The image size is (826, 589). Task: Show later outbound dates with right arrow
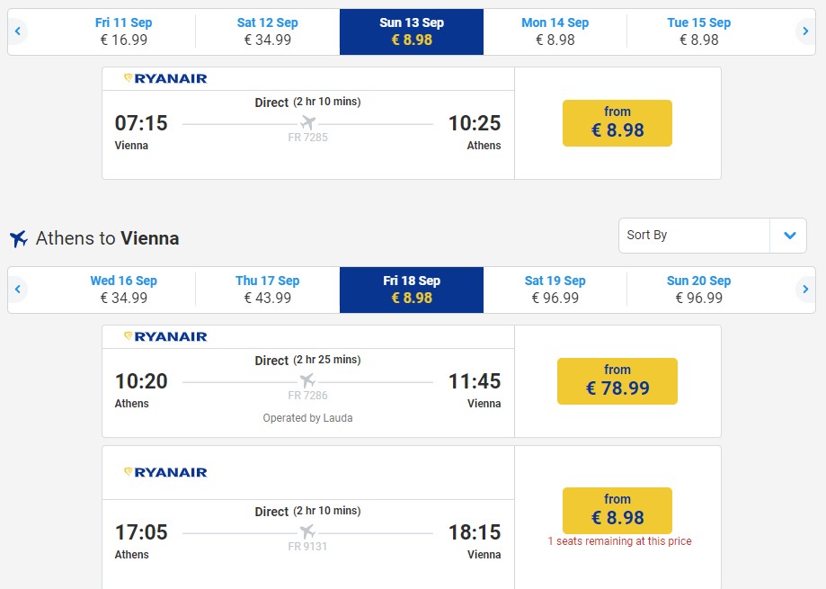point(805,31)
